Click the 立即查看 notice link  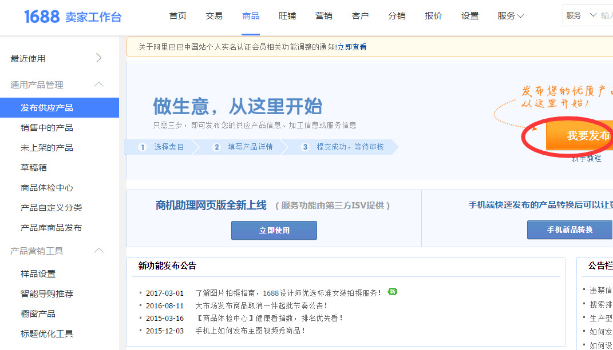[x=352, y=47]
